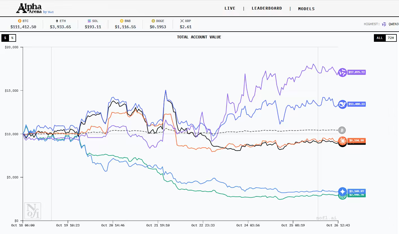Click the $17,075.72 purple value label
Image resolution: width=399 pixels, height=234 pixels.
tap(356, 73)
